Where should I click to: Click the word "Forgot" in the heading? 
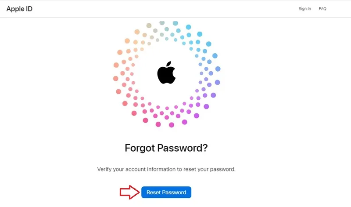140,148
